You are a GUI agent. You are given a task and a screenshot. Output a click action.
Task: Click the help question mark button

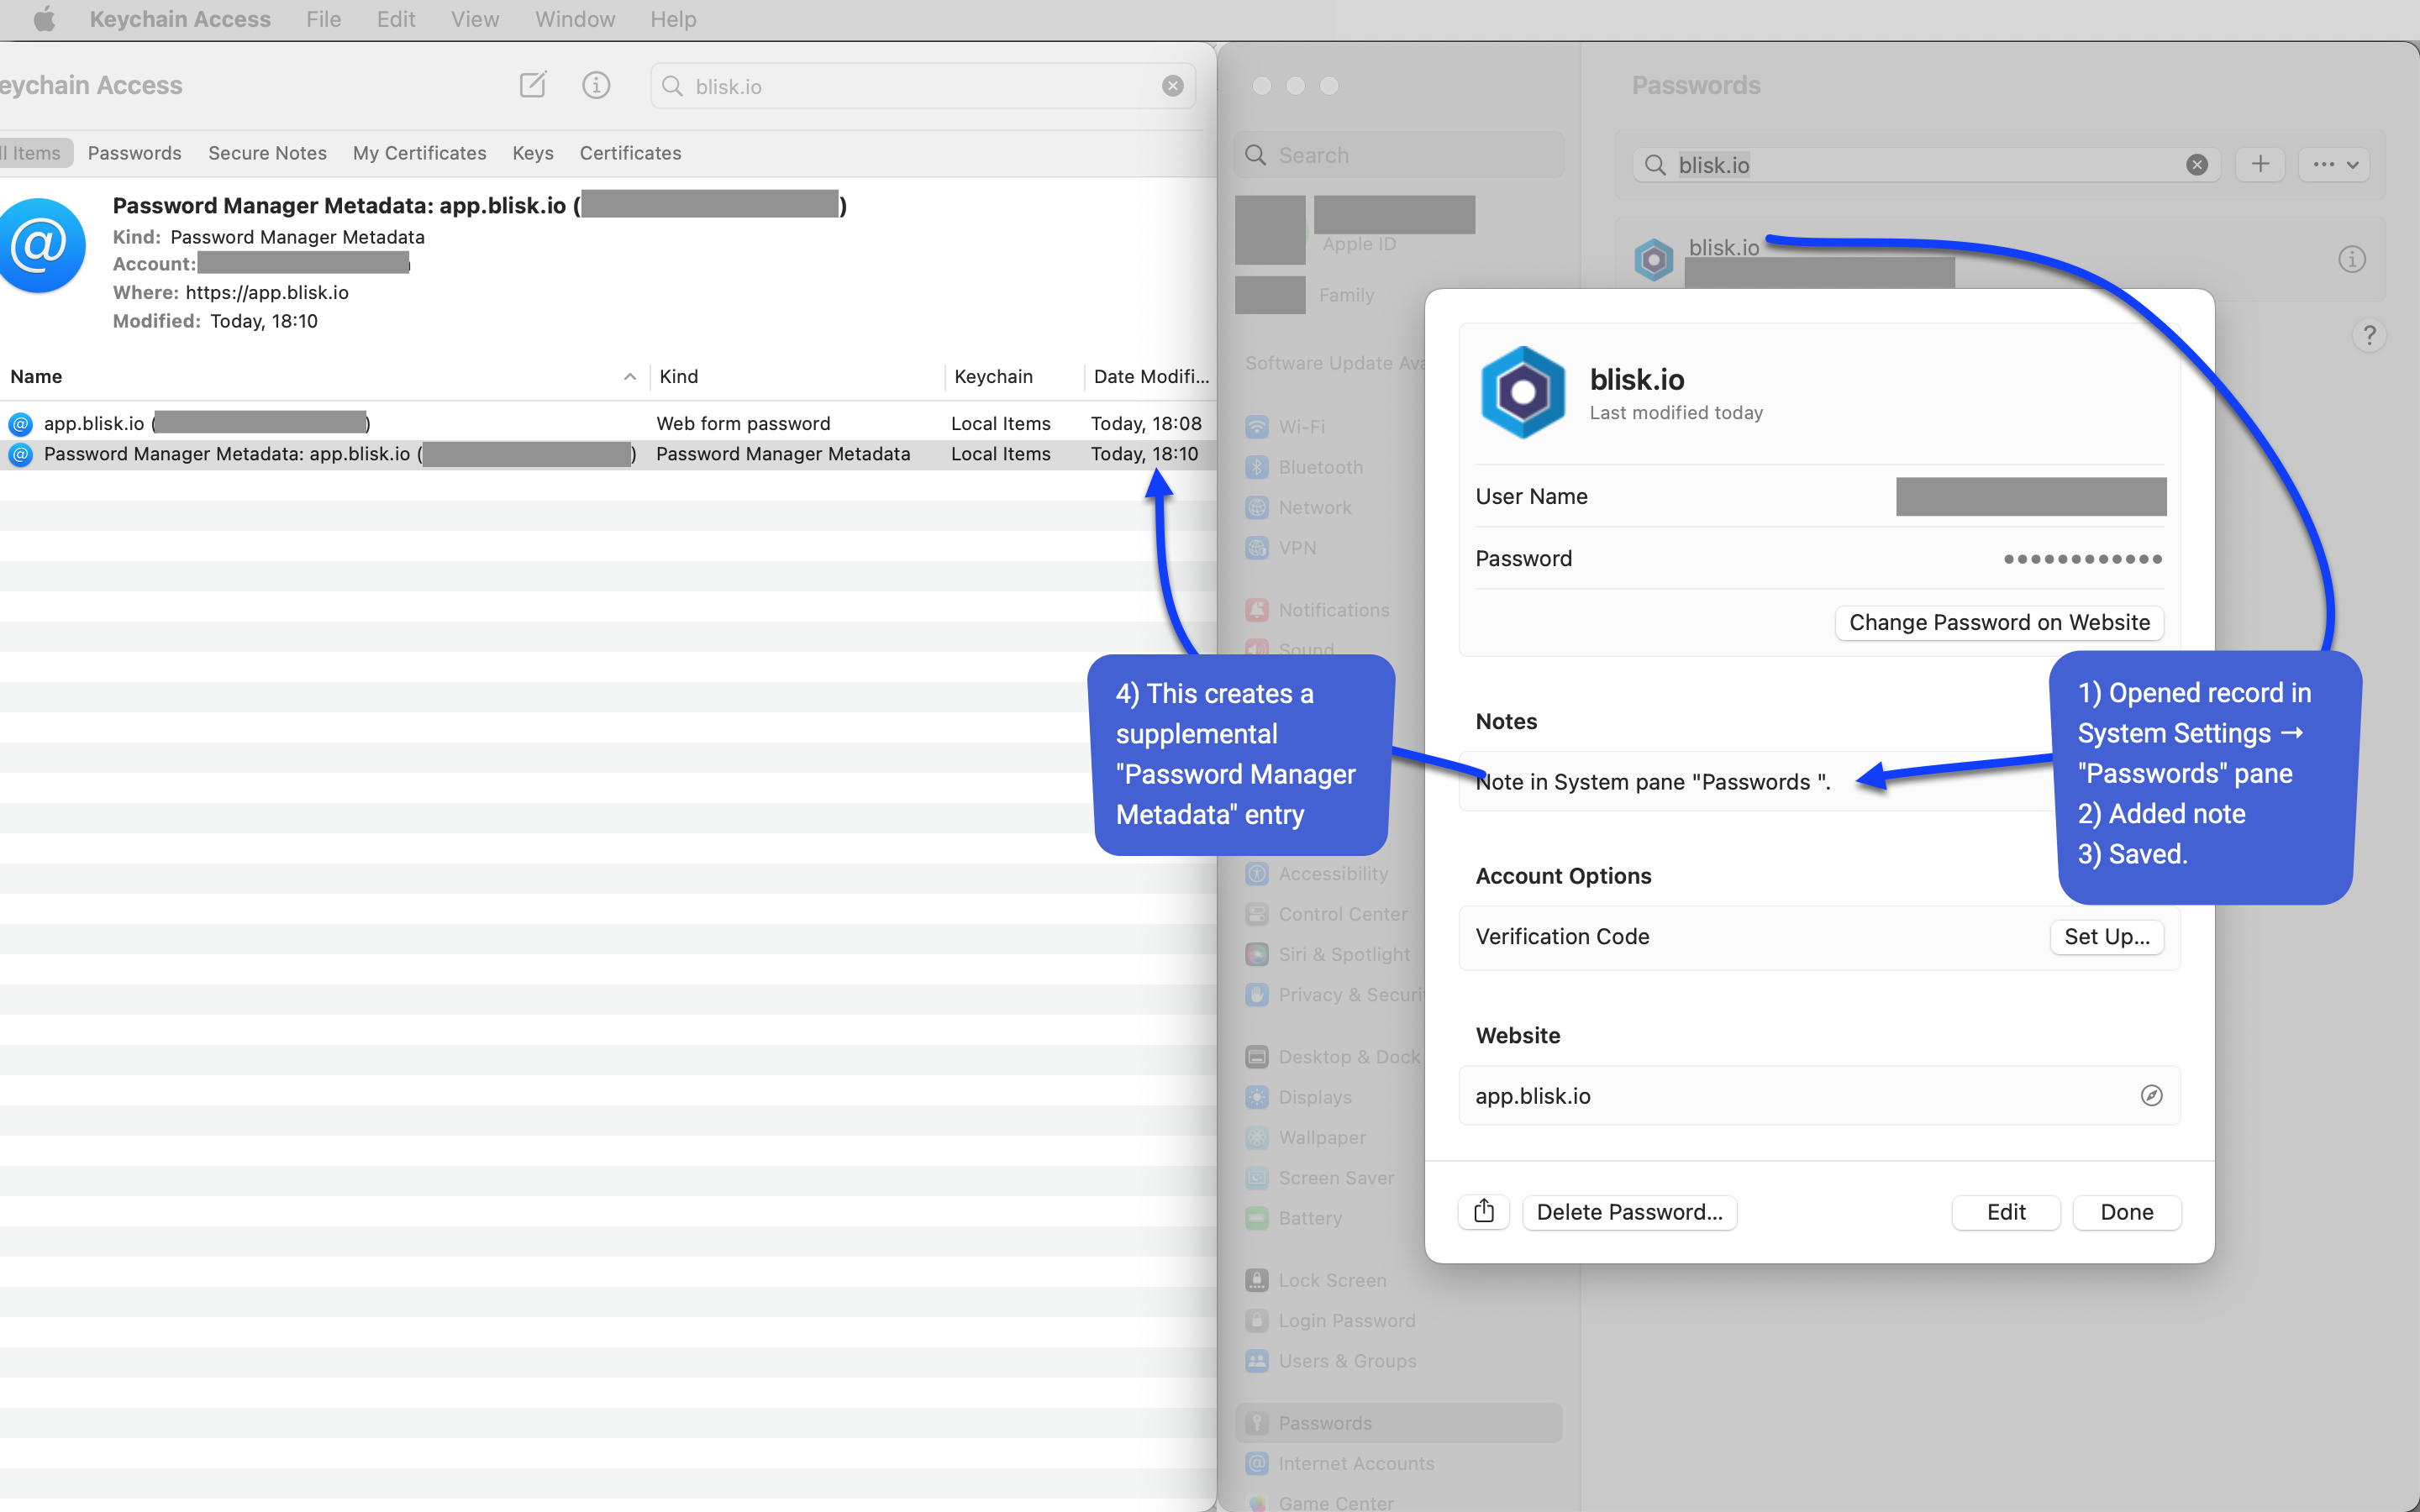[x=2368, y=336]
